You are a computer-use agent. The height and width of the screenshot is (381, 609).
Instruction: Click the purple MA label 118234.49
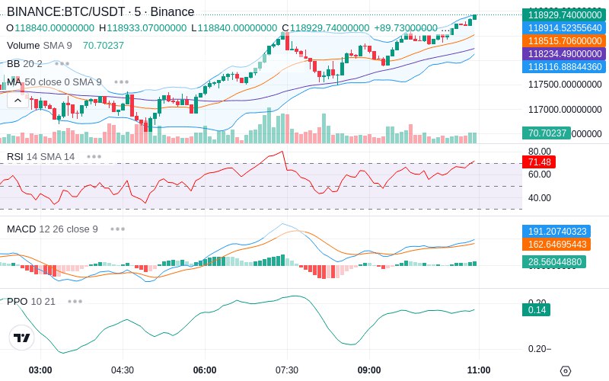click(564, 53)
